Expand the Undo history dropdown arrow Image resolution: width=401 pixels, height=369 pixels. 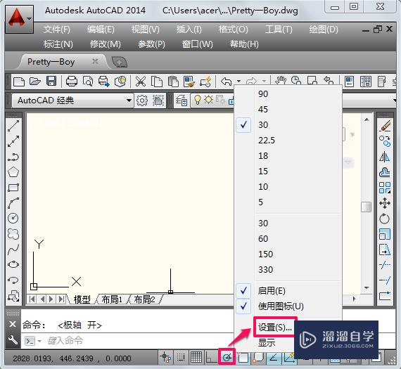pyautogui.click(x=238, y=82)
